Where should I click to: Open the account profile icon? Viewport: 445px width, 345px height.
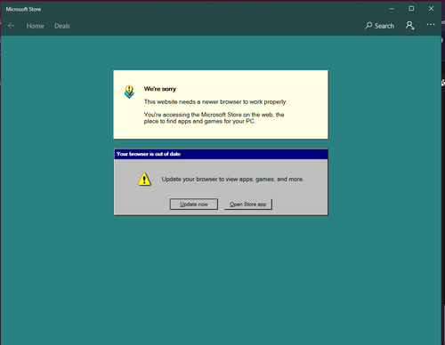click(410, 26)
